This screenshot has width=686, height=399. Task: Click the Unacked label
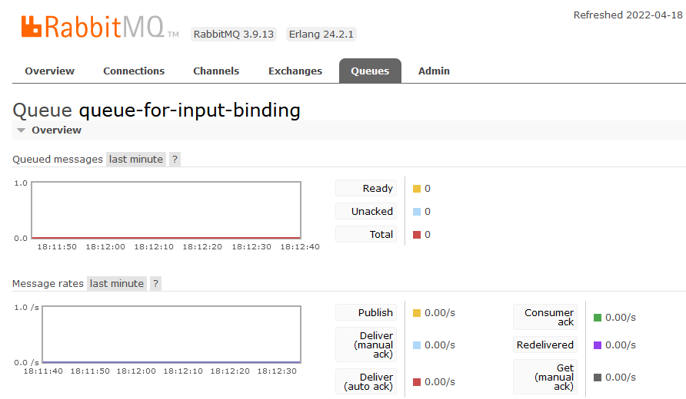click(366, 211)
